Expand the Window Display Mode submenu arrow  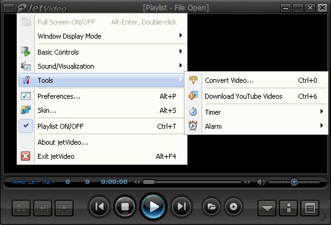pyautogui.click(x=181, y=35)
